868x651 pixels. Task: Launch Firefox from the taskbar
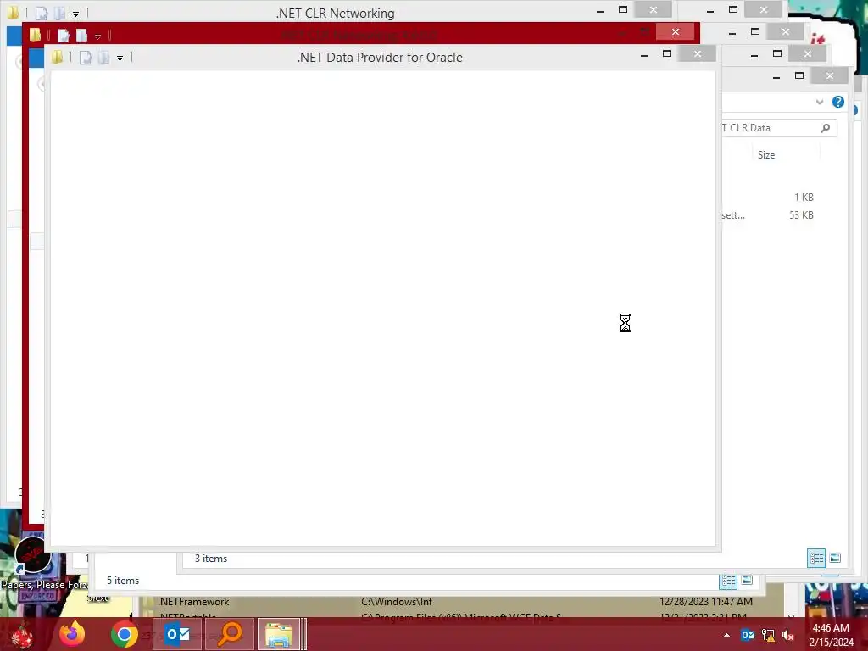(73, 634)
